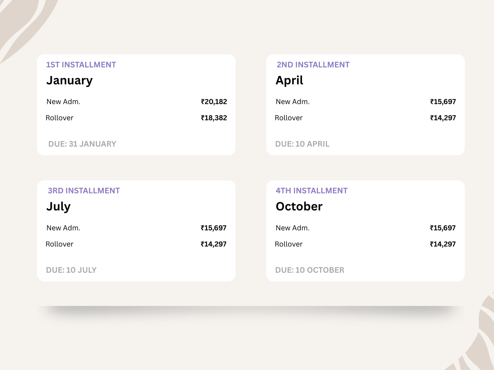Select the January month title
Screen dimensions: 494x370
pos(69,80)
